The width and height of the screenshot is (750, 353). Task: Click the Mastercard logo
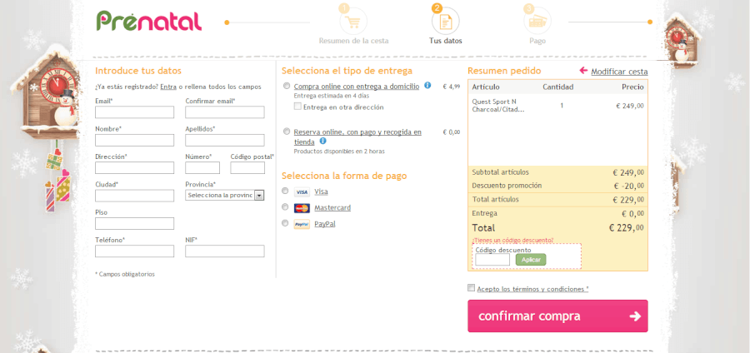pos(302,208)
